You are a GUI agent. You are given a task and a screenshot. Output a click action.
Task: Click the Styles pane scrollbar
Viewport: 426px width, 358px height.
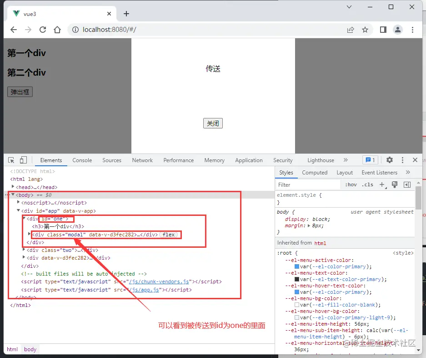pyautogui.click(x=418, y=198)
